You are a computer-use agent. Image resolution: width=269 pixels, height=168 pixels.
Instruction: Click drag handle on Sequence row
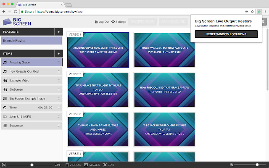(58, 126)
